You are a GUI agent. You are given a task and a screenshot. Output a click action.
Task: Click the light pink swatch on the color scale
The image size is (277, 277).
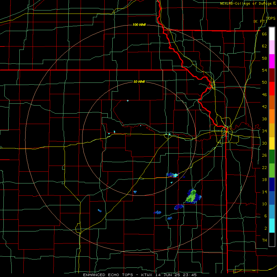click(x=272, y=47)
